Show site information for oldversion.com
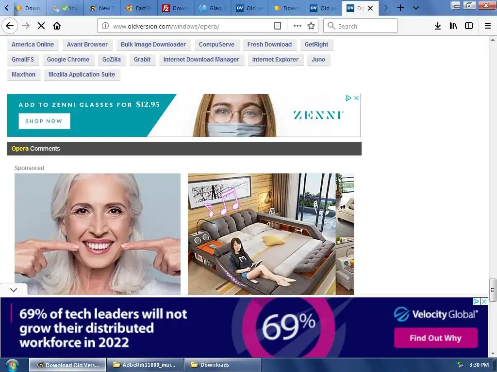 (x=105, y=26)
